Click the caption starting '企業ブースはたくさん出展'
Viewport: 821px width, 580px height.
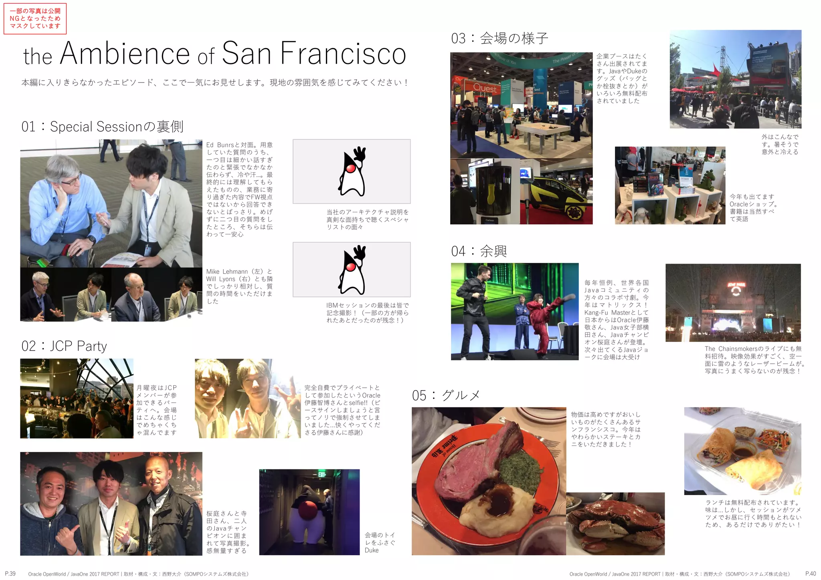pyautogui.click(x=622, y=79)
